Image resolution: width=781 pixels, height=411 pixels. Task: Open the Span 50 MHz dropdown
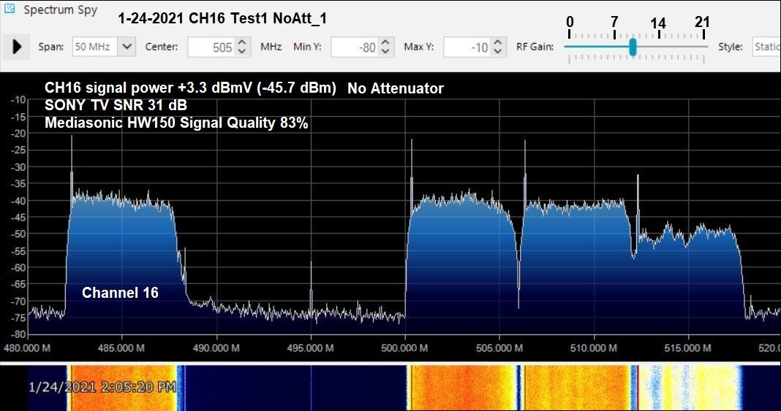[127, 47]
